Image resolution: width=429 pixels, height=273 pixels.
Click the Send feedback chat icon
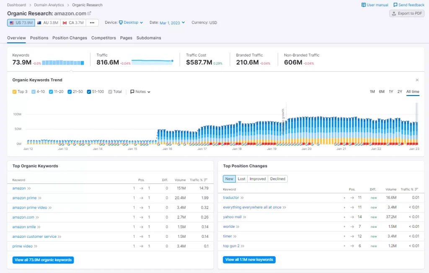point(395,5)
